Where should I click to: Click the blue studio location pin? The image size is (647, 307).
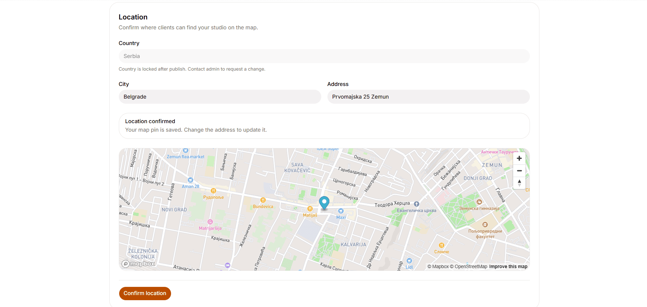click(x=324, y=203)
